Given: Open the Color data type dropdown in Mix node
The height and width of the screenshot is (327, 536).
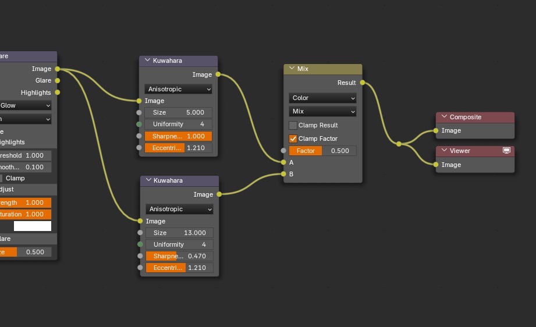Looking at the screenshot, I should pos(322,98).
